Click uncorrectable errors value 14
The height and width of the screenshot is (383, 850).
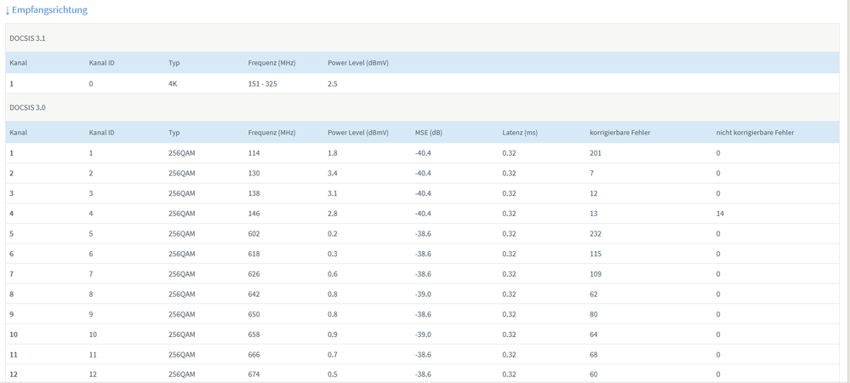720,214
